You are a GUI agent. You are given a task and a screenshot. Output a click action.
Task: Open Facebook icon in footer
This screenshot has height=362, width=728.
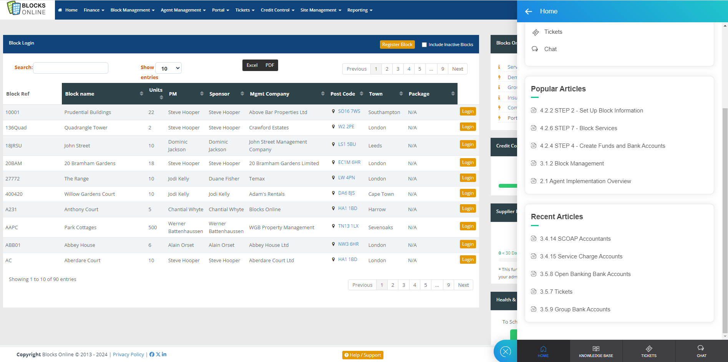(x=152, y=354)
